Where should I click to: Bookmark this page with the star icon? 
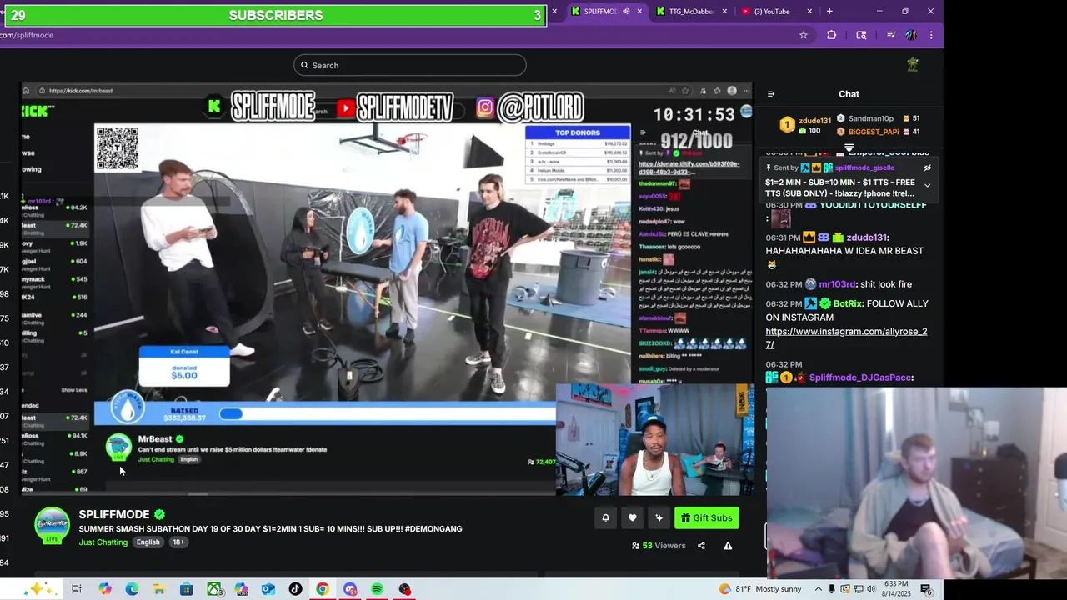click(804, 35)
